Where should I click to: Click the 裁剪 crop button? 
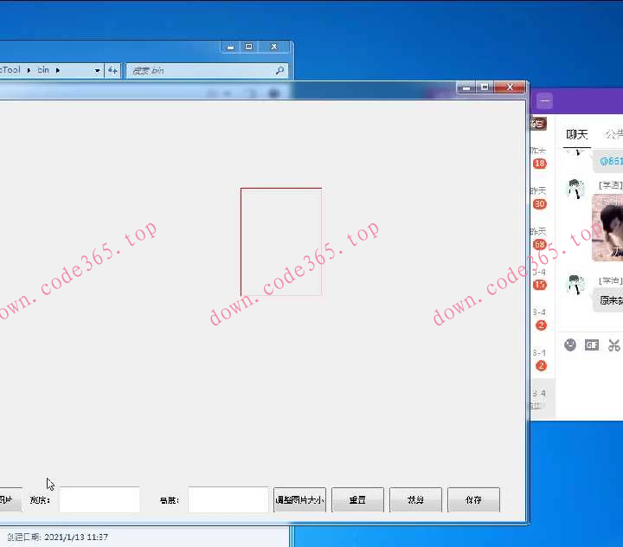pyautogui.click(x=415, y=499)
